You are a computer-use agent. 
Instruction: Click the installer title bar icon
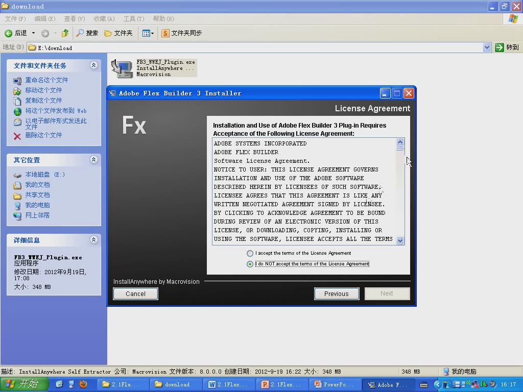113,93
